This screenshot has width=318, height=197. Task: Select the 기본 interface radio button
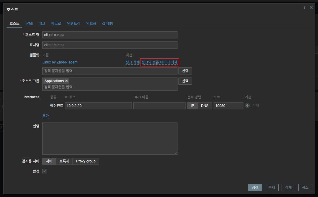247,106
